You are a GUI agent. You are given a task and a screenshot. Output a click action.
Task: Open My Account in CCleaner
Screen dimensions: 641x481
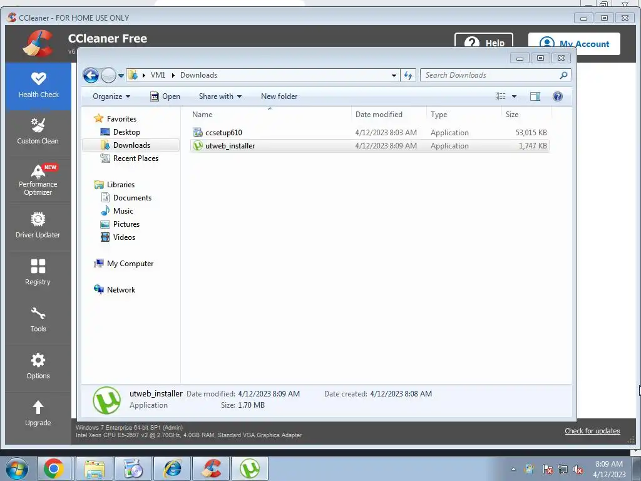coord(574,44)
